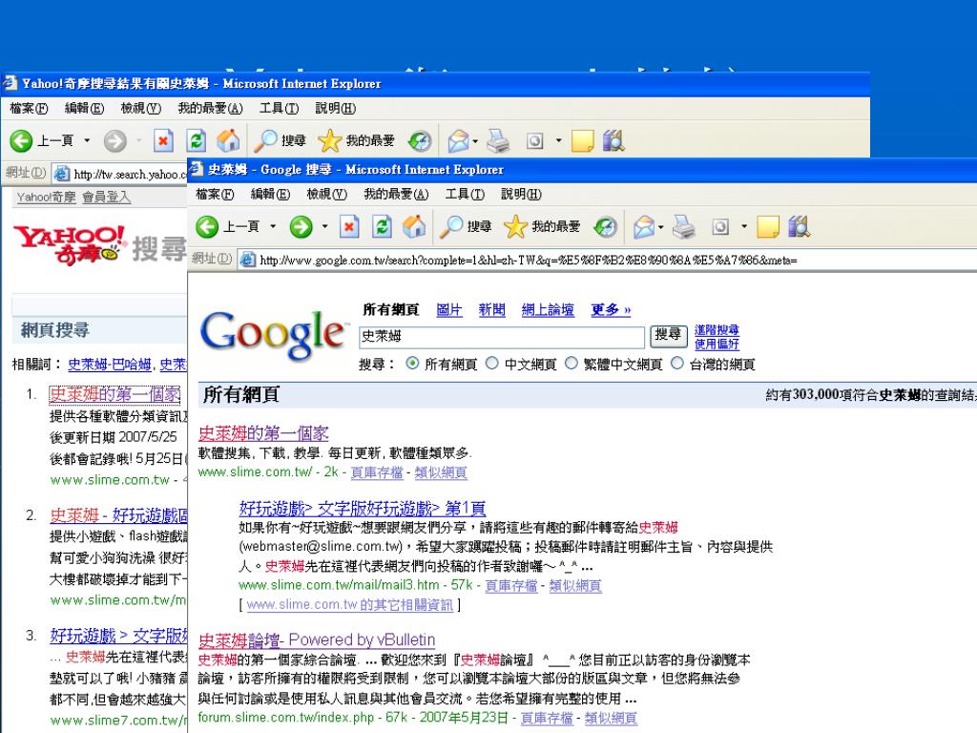Focus the address bar in Google window
Viewport: 977px width, 733px height.
608,260
